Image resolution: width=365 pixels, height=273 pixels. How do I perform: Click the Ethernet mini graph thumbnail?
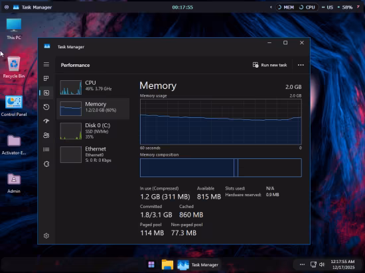pos(71,154)
